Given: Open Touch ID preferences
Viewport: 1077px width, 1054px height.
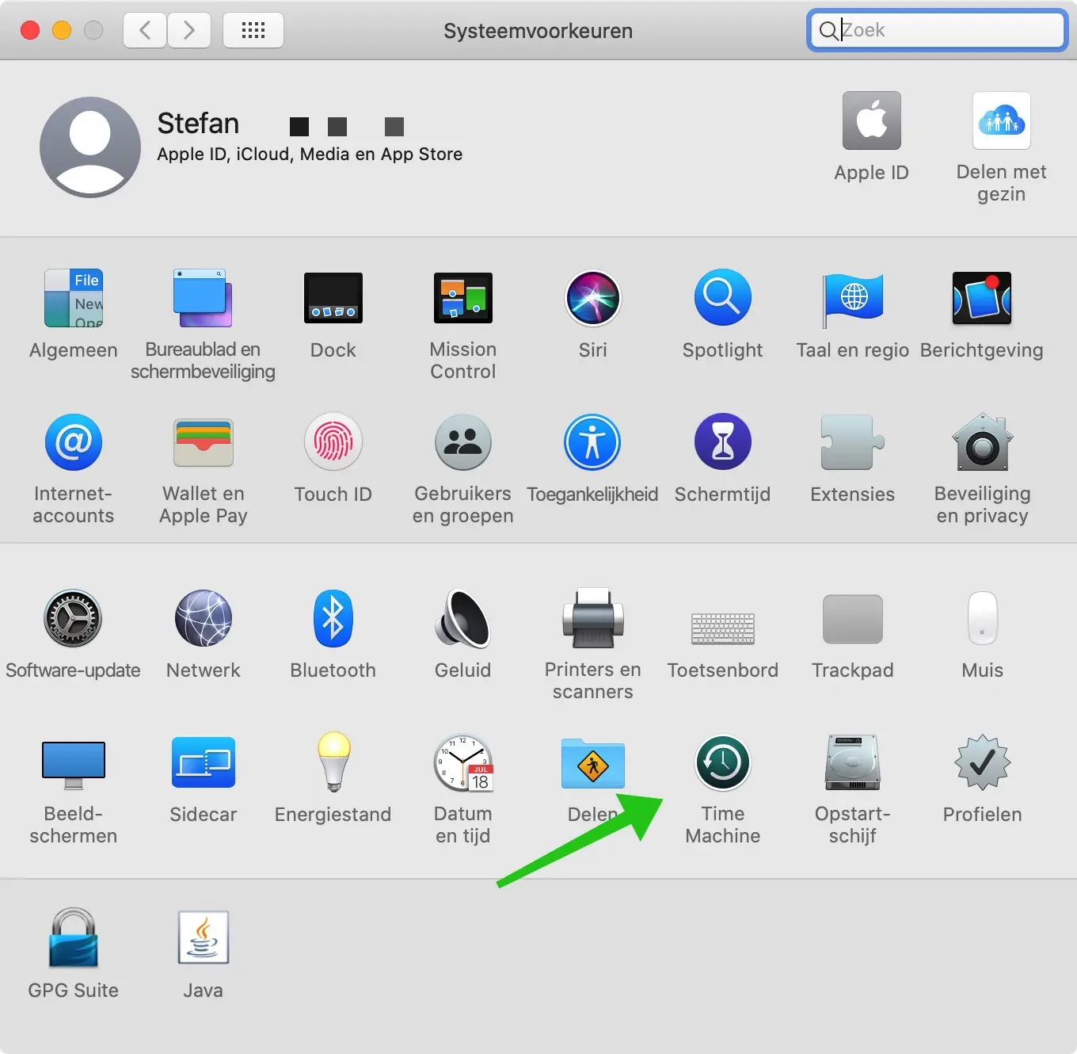Looking at the screenshot, I should pyautogui.click(x=333, y=443).
